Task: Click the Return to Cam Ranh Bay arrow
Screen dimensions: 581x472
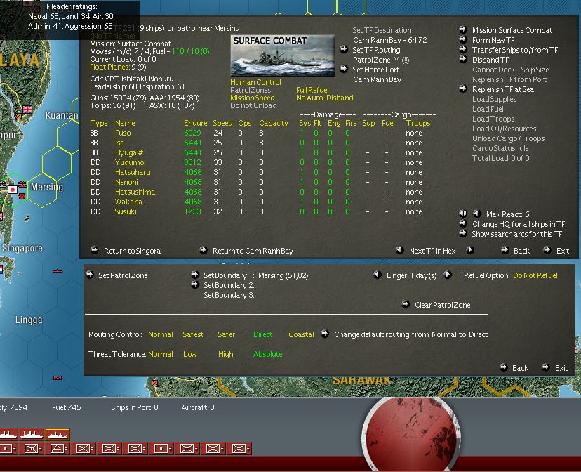Action: 203,250
